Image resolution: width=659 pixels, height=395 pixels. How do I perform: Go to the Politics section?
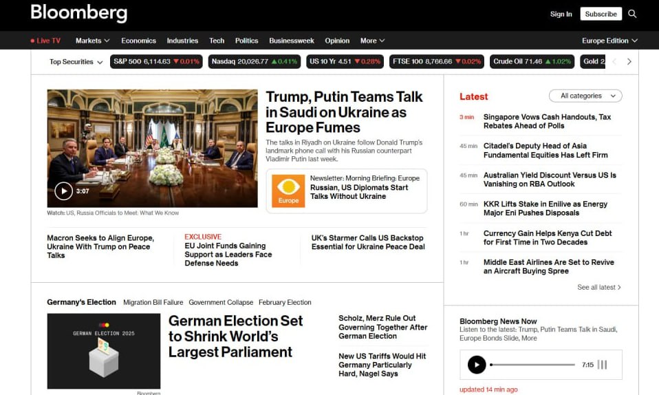click(247, 41)
